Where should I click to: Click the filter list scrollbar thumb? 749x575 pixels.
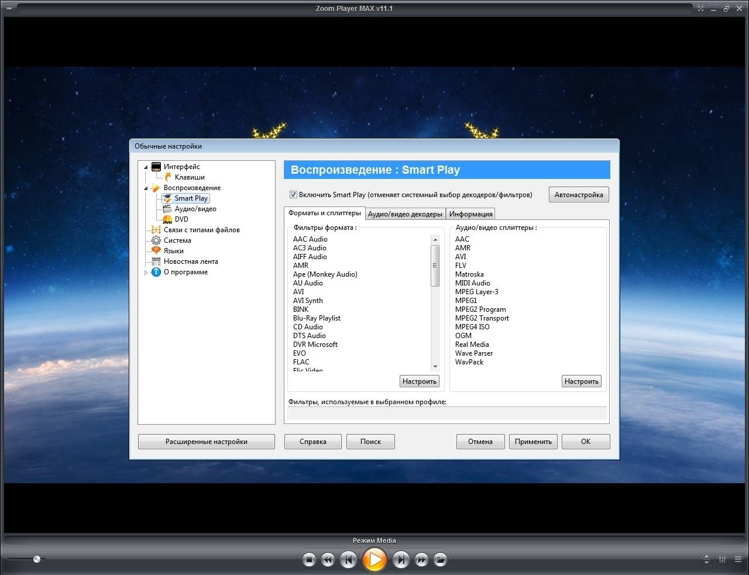click(435, 266)
